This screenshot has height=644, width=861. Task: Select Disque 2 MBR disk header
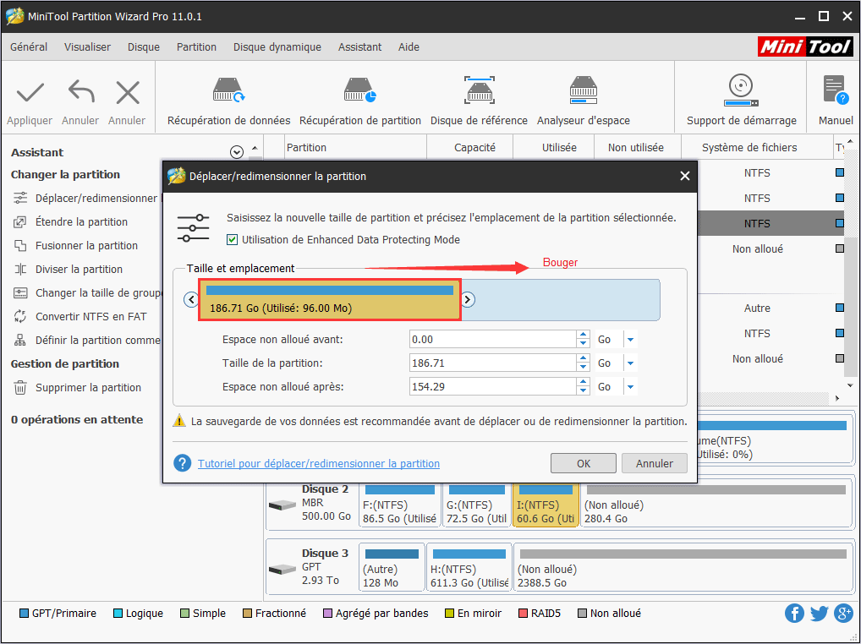pyautogui.click(x=312, y=504)
